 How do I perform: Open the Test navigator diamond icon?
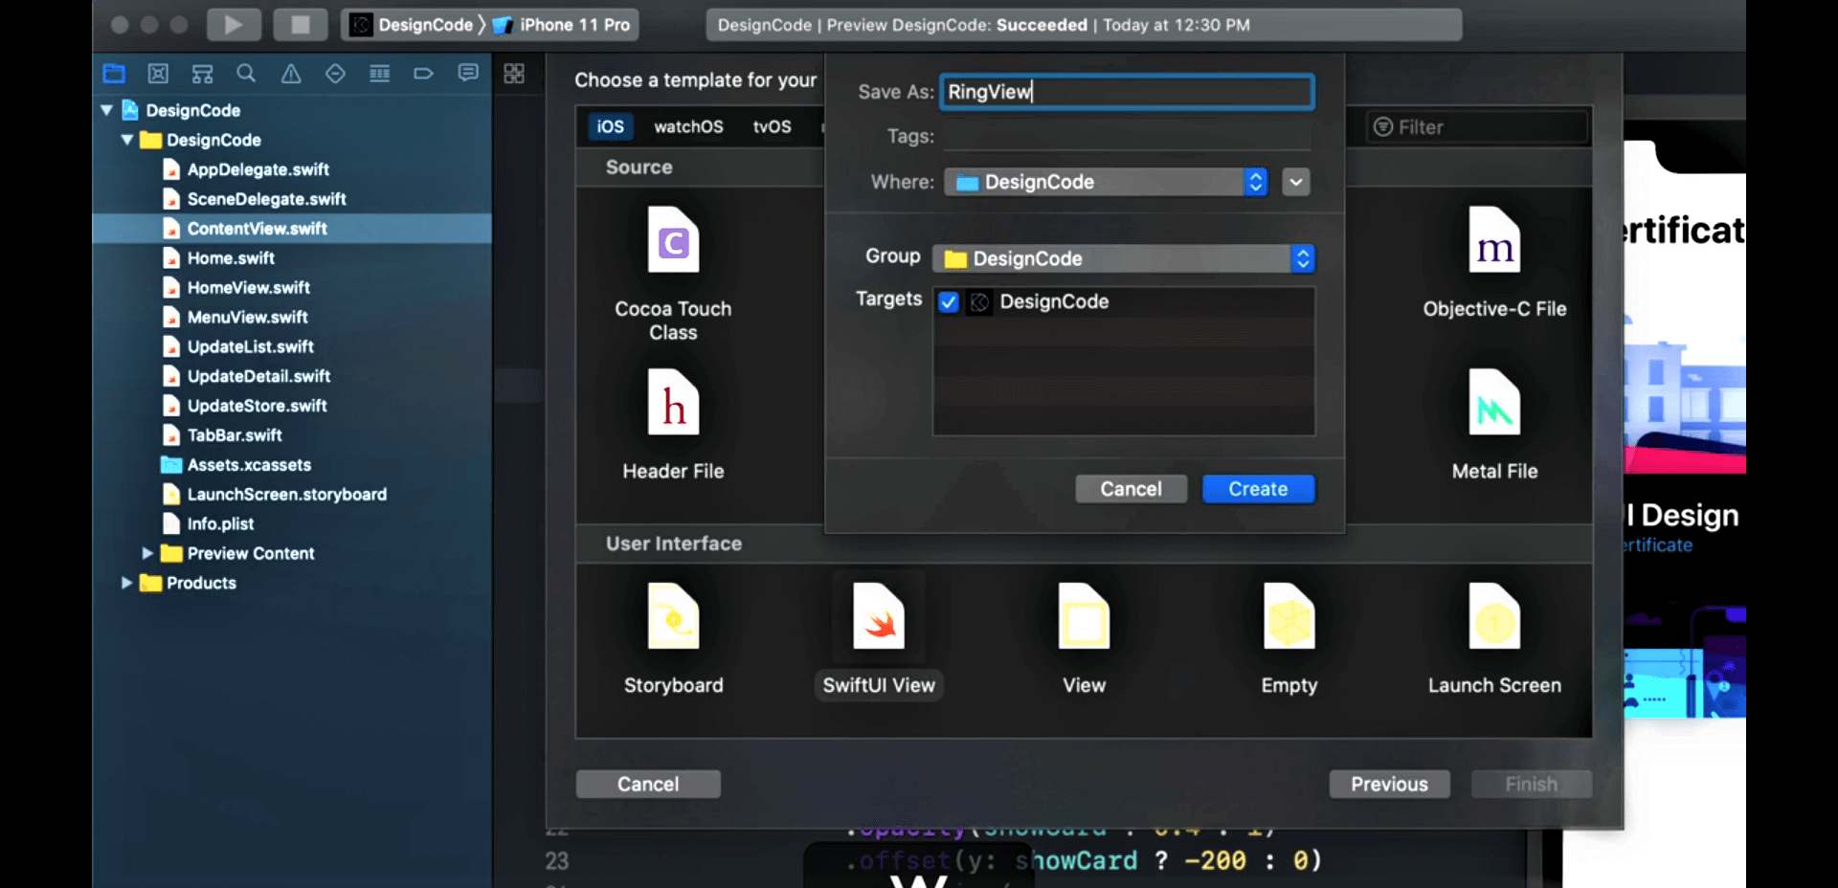(x=335, y=74)
